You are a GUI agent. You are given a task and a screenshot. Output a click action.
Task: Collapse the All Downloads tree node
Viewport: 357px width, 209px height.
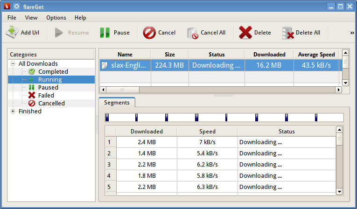13,63
